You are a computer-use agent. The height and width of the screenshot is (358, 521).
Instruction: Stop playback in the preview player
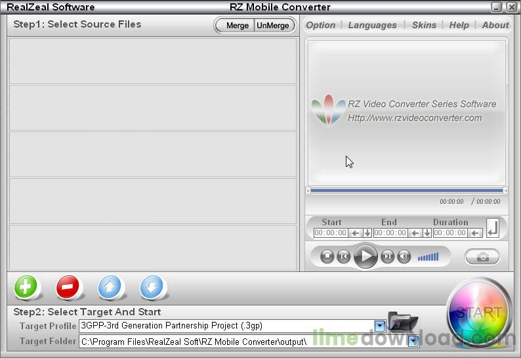pyautogui.click(x=327, y=257)
